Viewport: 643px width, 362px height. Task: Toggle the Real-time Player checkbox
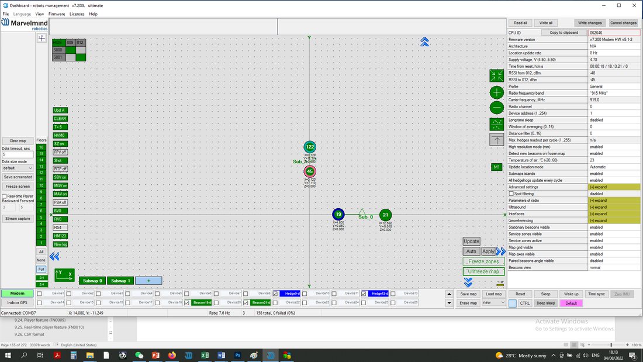5,196
